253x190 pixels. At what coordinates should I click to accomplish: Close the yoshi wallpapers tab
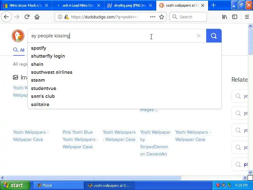pyautogui.click(x=203, y=5)
